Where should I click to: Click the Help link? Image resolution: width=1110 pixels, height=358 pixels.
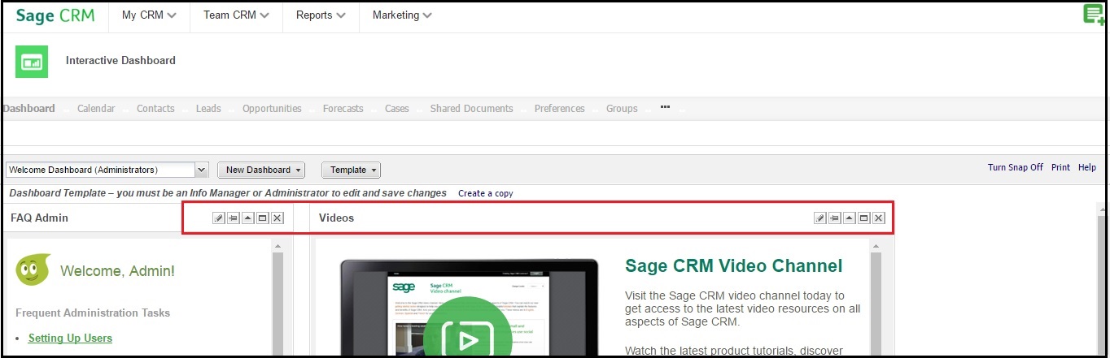pos(1087,167)
